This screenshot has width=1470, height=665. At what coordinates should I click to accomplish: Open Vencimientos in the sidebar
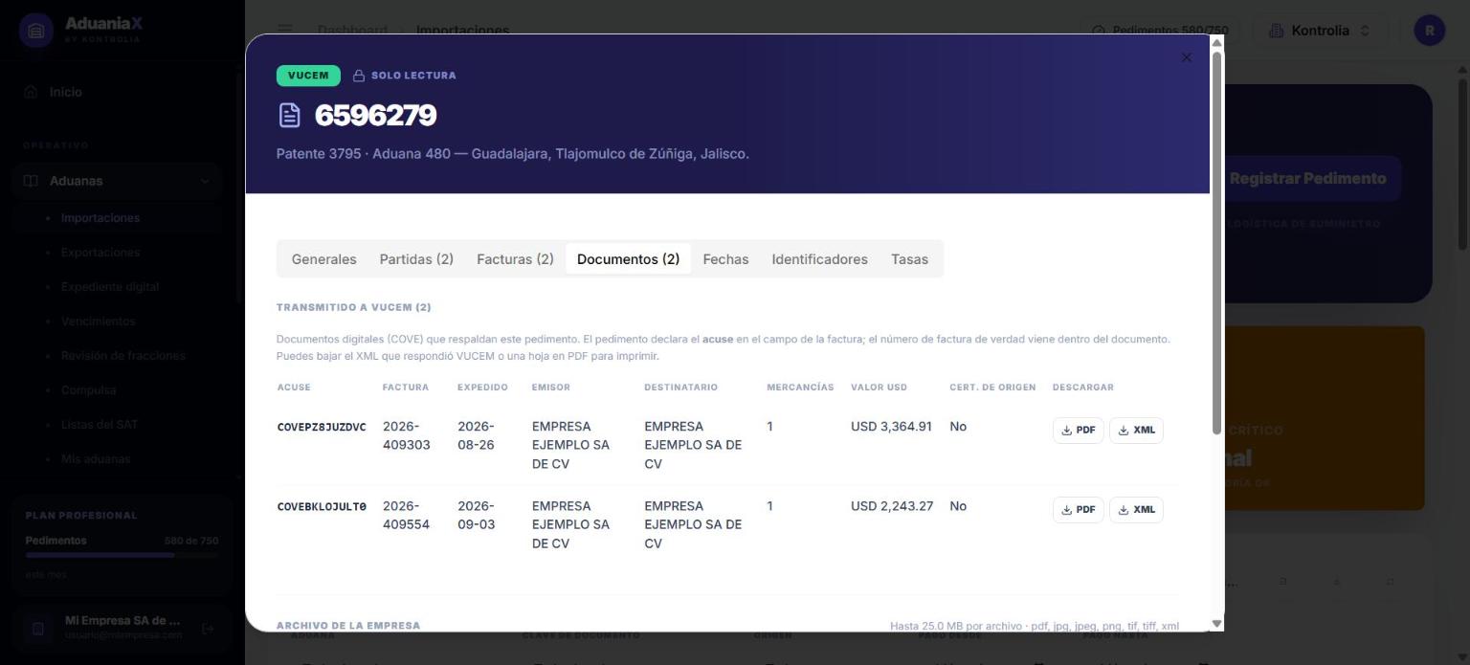click(x=99, y=321)
